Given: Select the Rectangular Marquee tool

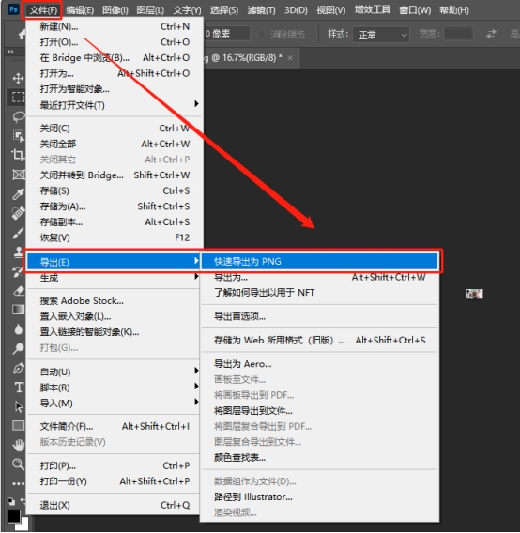Looking at the screenshot, I should pyautogui.click(x=18, y=98).
